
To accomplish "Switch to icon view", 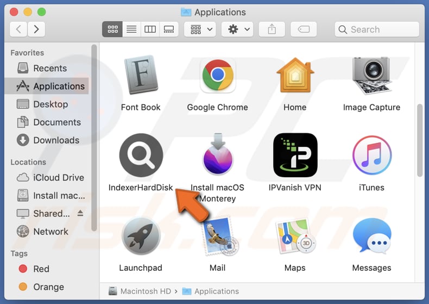I will pos(112,29).
